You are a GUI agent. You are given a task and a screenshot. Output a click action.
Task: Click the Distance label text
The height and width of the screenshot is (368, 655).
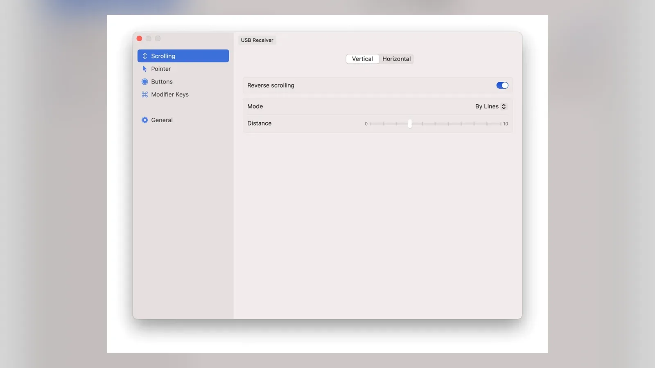(259, 123)
